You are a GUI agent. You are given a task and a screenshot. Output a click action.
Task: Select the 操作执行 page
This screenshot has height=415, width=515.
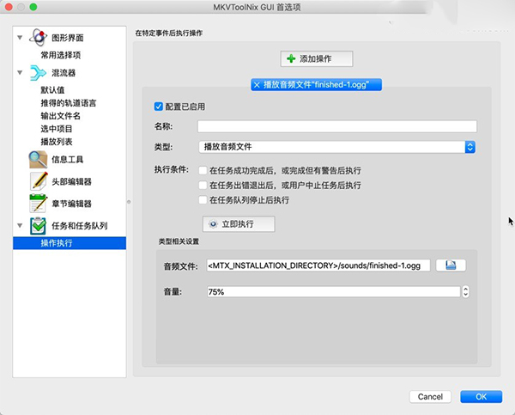pos(70,243)
